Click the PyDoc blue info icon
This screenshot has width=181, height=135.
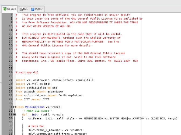pos(33,9)
